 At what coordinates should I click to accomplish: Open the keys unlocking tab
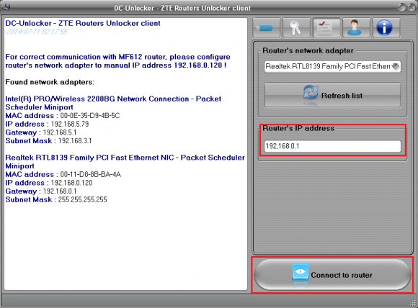tap(296, 27)
